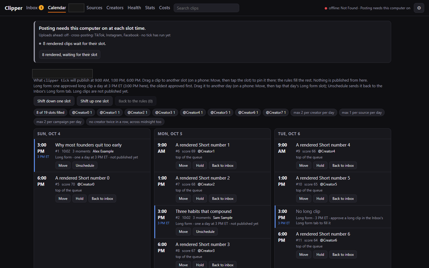Screen dimensions: 429x268
Task: Hold A rendered Short number 1
Action: [x=200, y=166]
